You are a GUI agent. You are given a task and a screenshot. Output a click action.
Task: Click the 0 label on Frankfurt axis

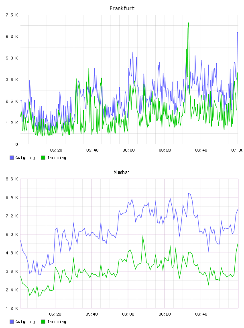tap(16, 144)
